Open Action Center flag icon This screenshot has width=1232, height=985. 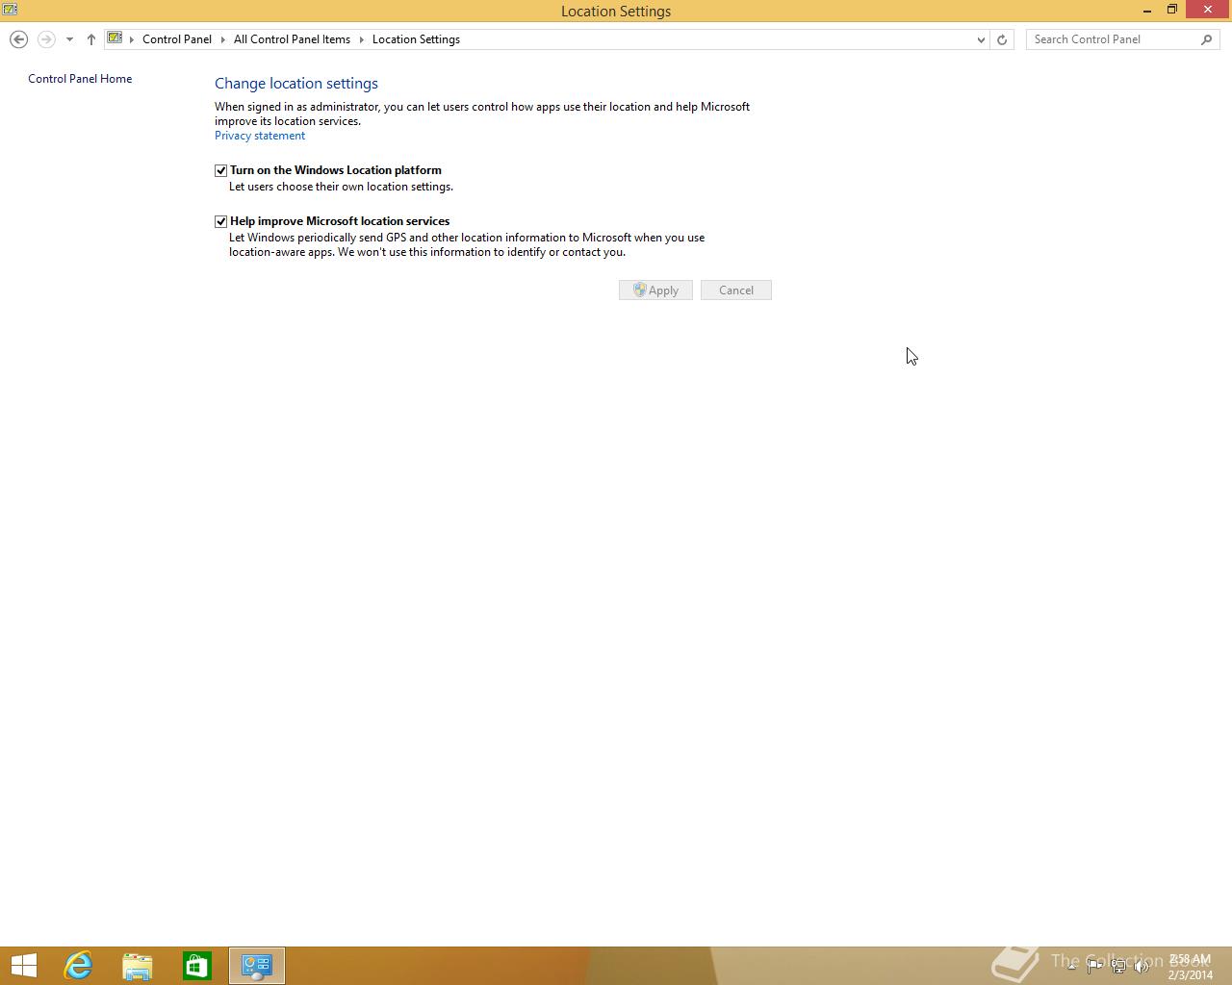[x=1094, y=966]
